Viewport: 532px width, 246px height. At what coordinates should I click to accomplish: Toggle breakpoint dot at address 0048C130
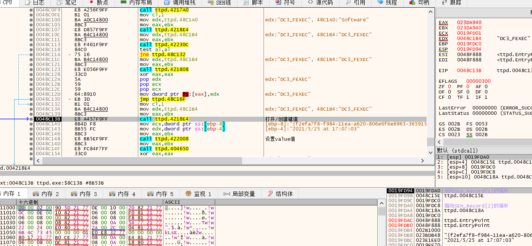(31, 99)
